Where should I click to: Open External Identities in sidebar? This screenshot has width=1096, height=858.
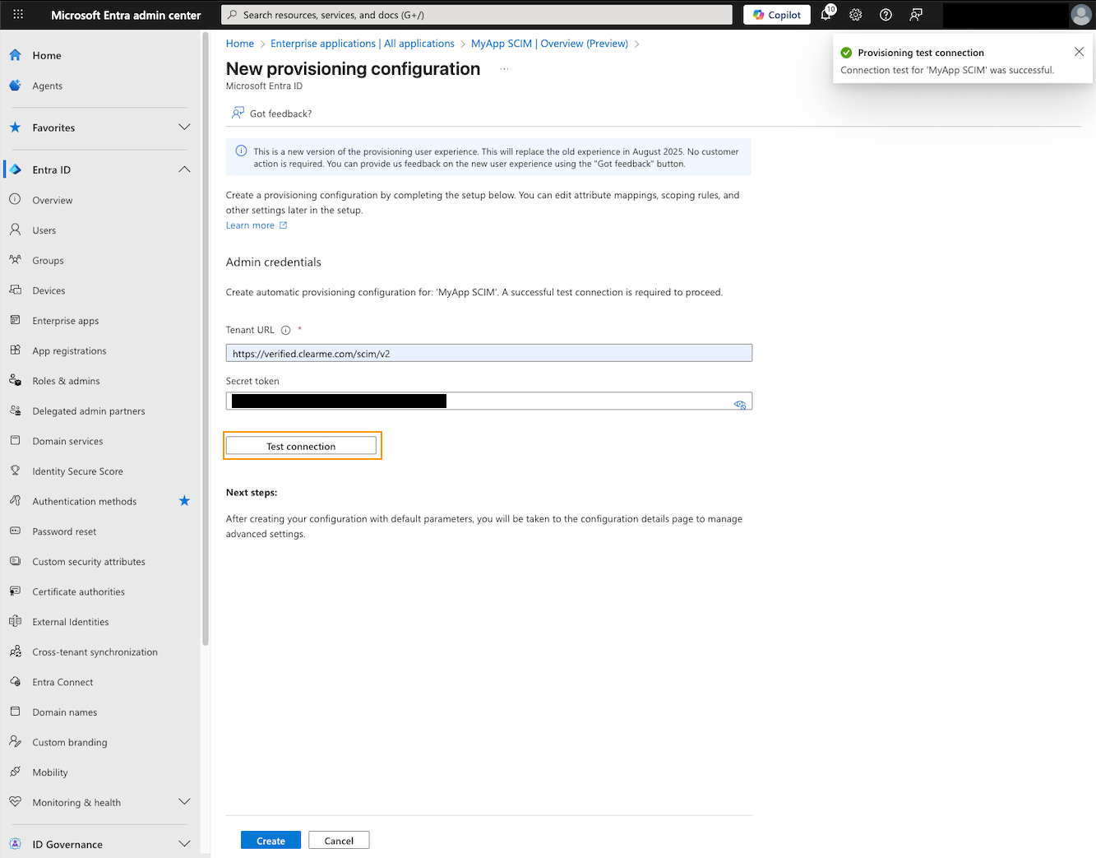point(71,622)
